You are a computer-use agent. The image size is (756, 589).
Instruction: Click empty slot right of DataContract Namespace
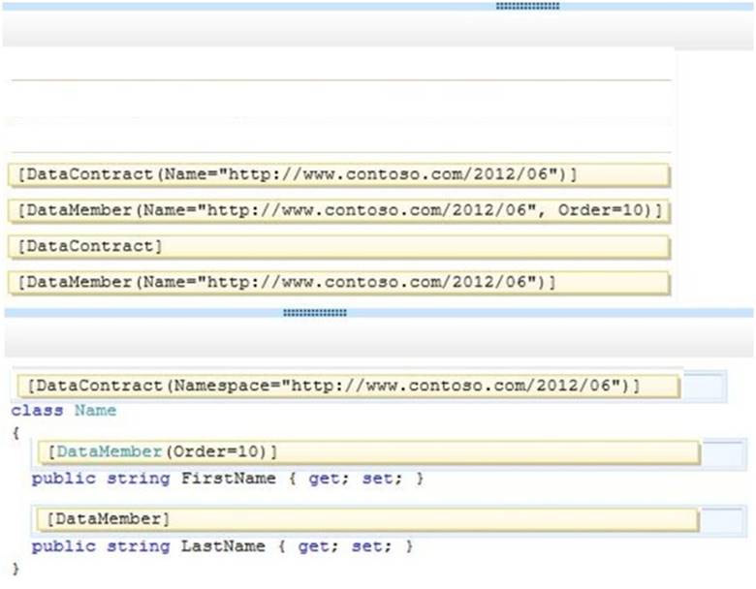tap(704, 387)
